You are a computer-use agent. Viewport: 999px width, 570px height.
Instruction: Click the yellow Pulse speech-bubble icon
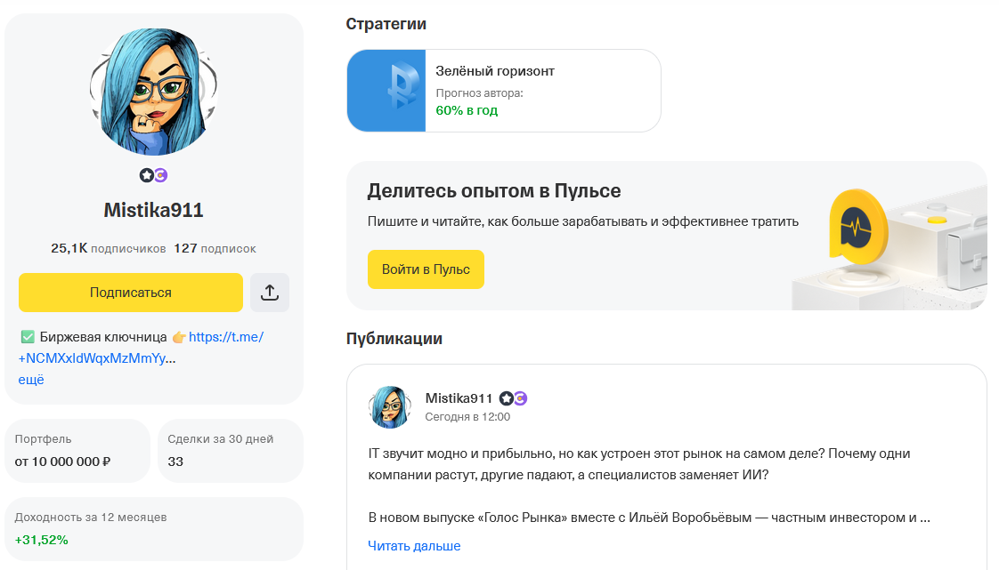tap(858, 228)
